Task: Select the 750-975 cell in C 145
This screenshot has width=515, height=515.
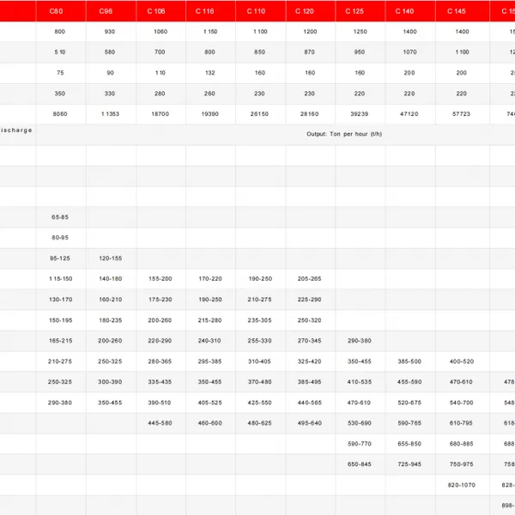Action: (x=462, y=464)
